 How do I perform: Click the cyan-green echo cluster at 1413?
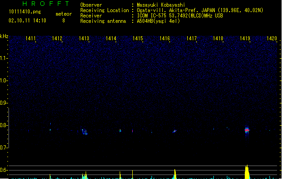[85, 132]
